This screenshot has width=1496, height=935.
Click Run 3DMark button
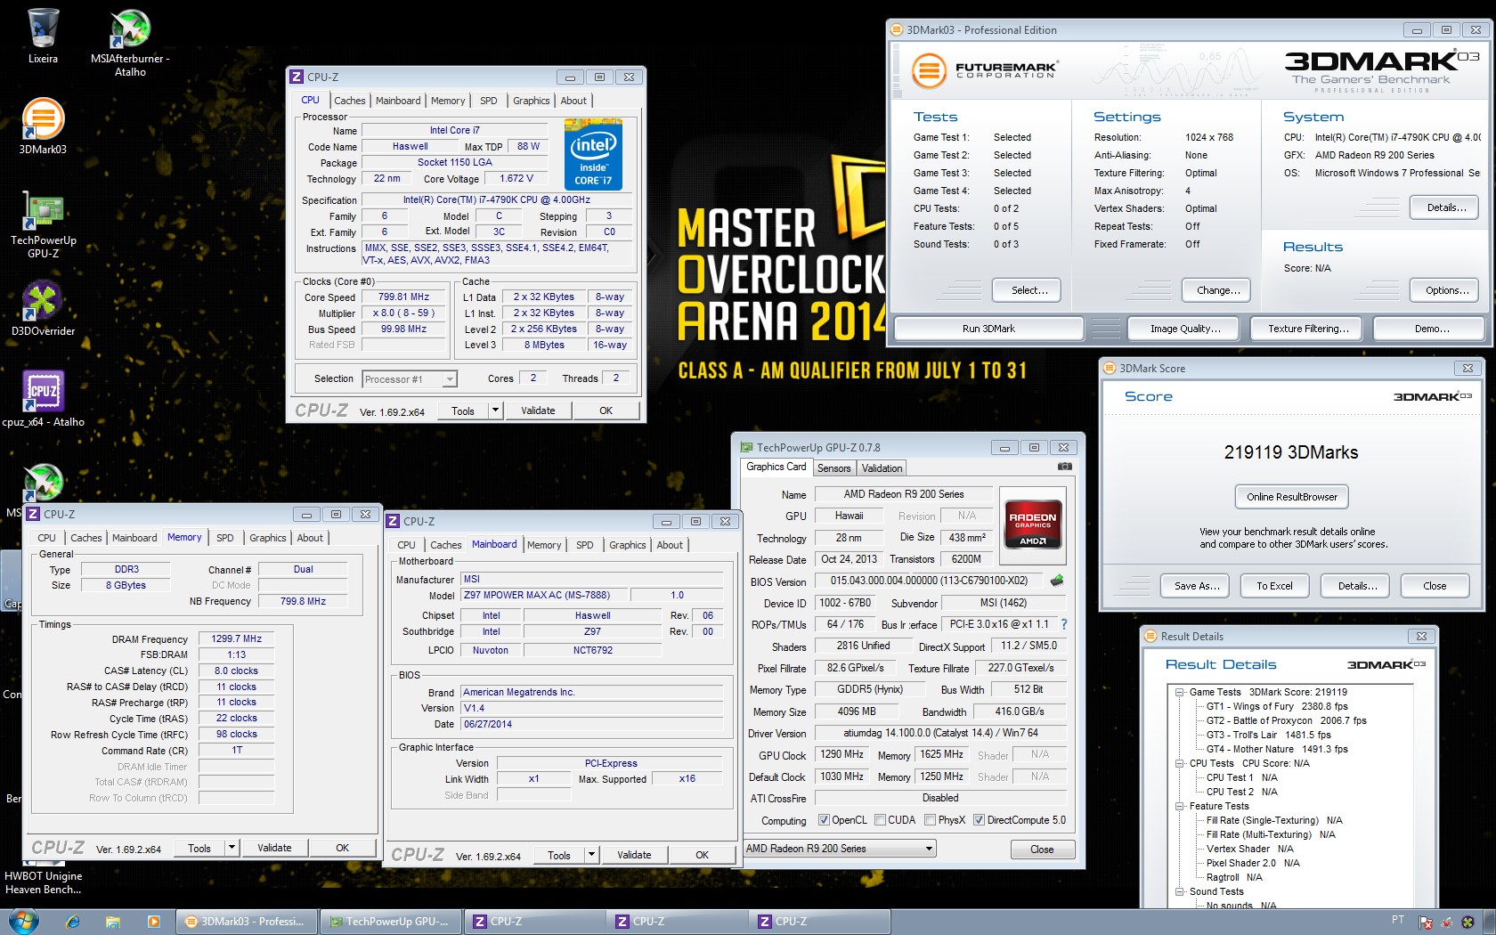coord(988,329)
